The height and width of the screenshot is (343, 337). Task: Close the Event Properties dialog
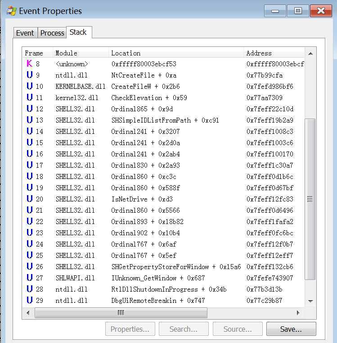321,11
